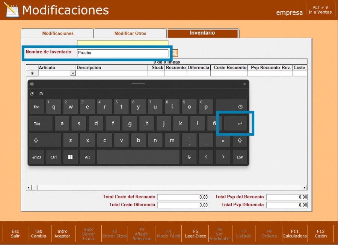This screenshot has width=338, height=245.
Task: Open touch keyboard settings gear
Action: click(32, 84)
